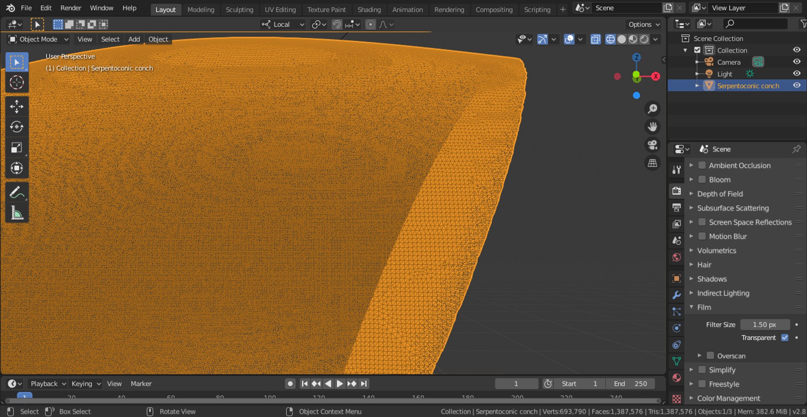Select the Measure ruler tool

tap(17, 213)
